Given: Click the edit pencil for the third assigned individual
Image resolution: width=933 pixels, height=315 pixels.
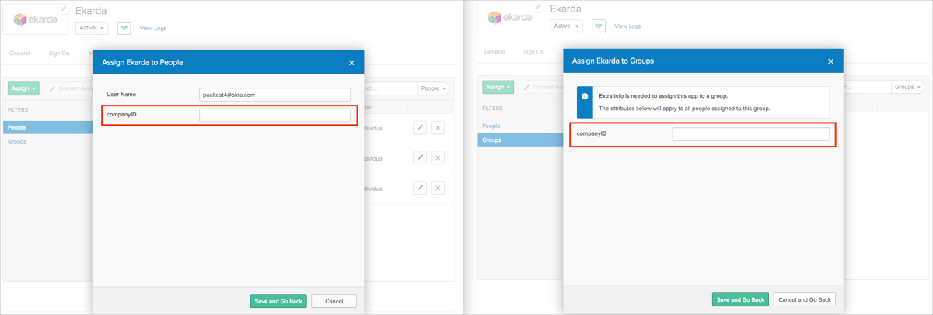Looking at the screenshot, I should pyautogui.click(x=420, y=188).
